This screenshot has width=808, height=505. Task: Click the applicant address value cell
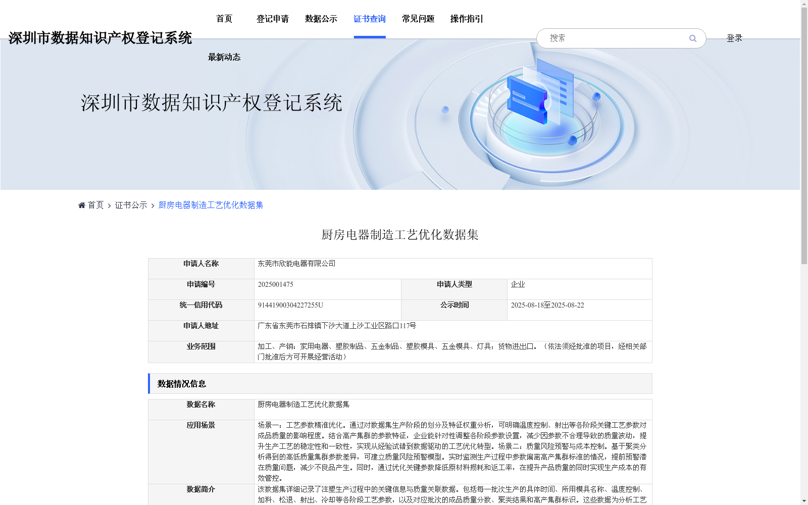pos(453,331)
